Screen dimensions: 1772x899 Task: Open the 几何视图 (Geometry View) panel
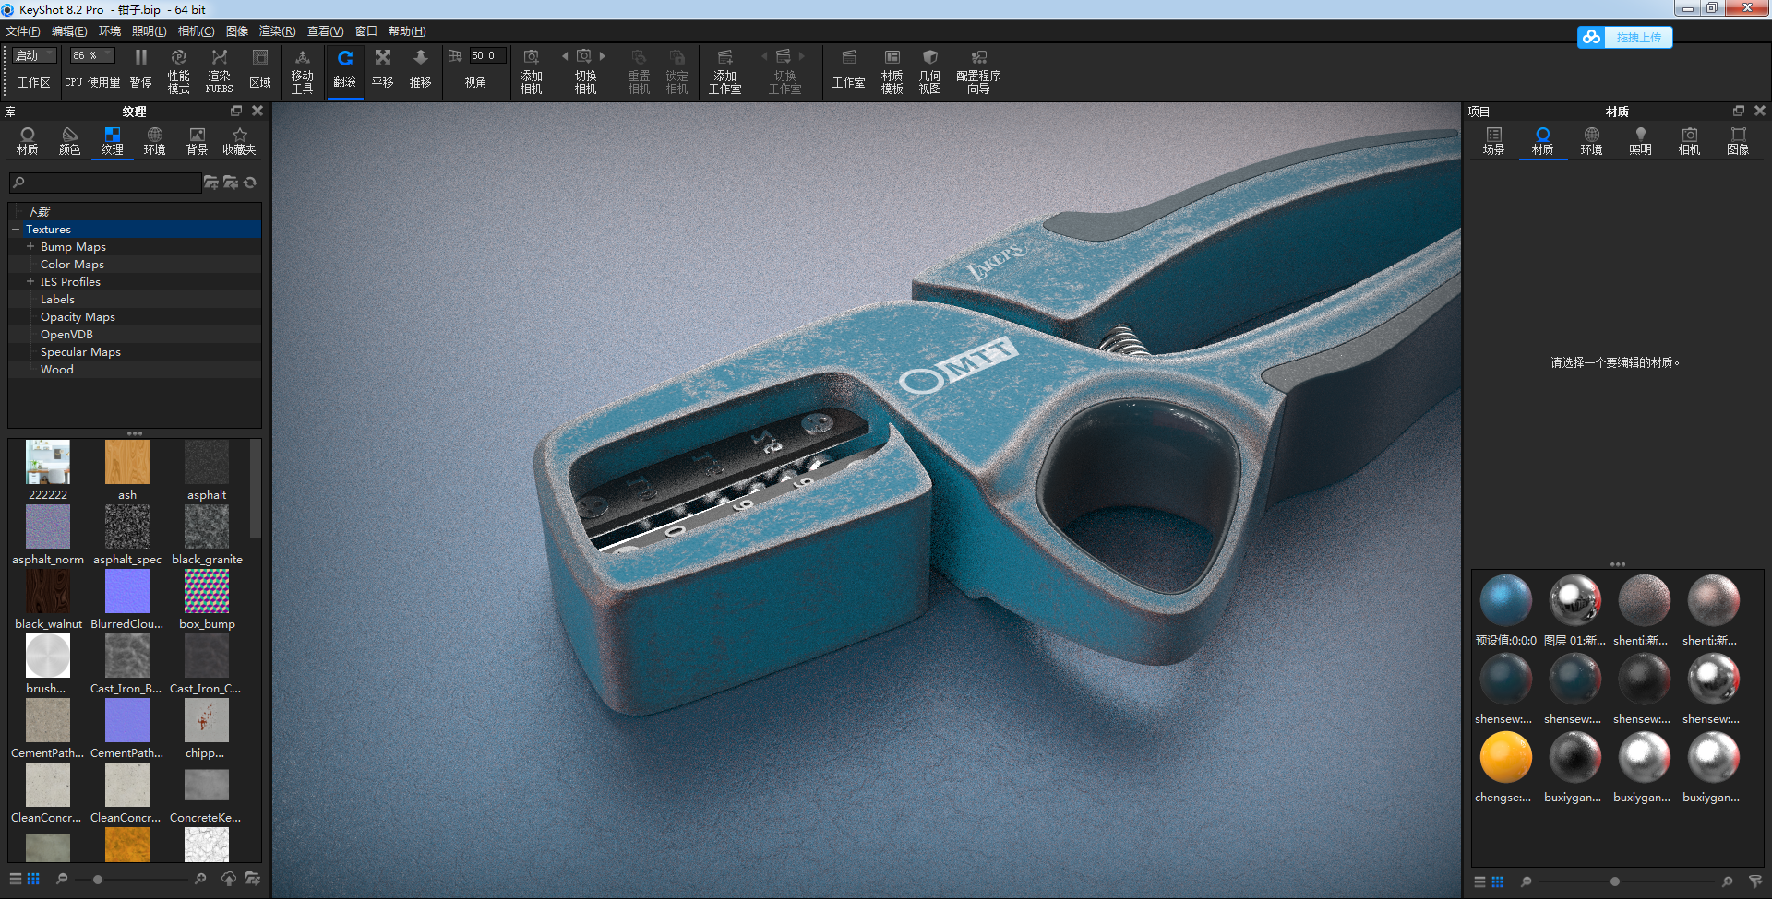[929, 72]
